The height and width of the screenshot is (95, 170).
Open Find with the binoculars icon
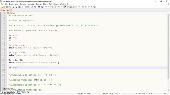(x=39, y=7)
